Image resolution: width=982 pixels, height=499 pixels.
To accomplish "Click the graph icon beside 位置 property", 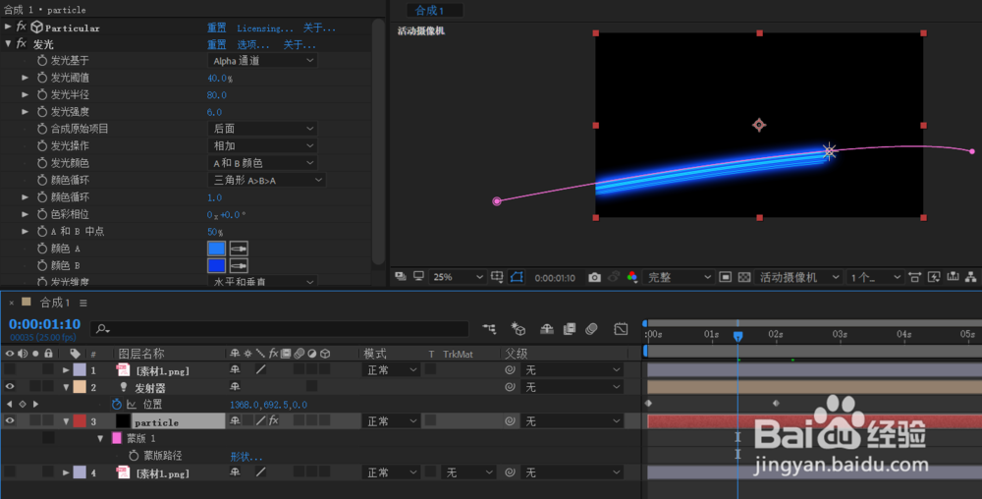I will 132,405.
